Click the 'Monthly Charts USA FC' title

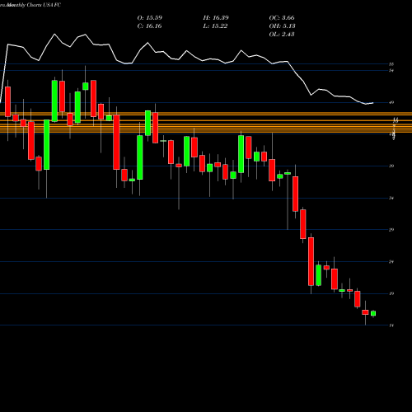tap(34, 5)
